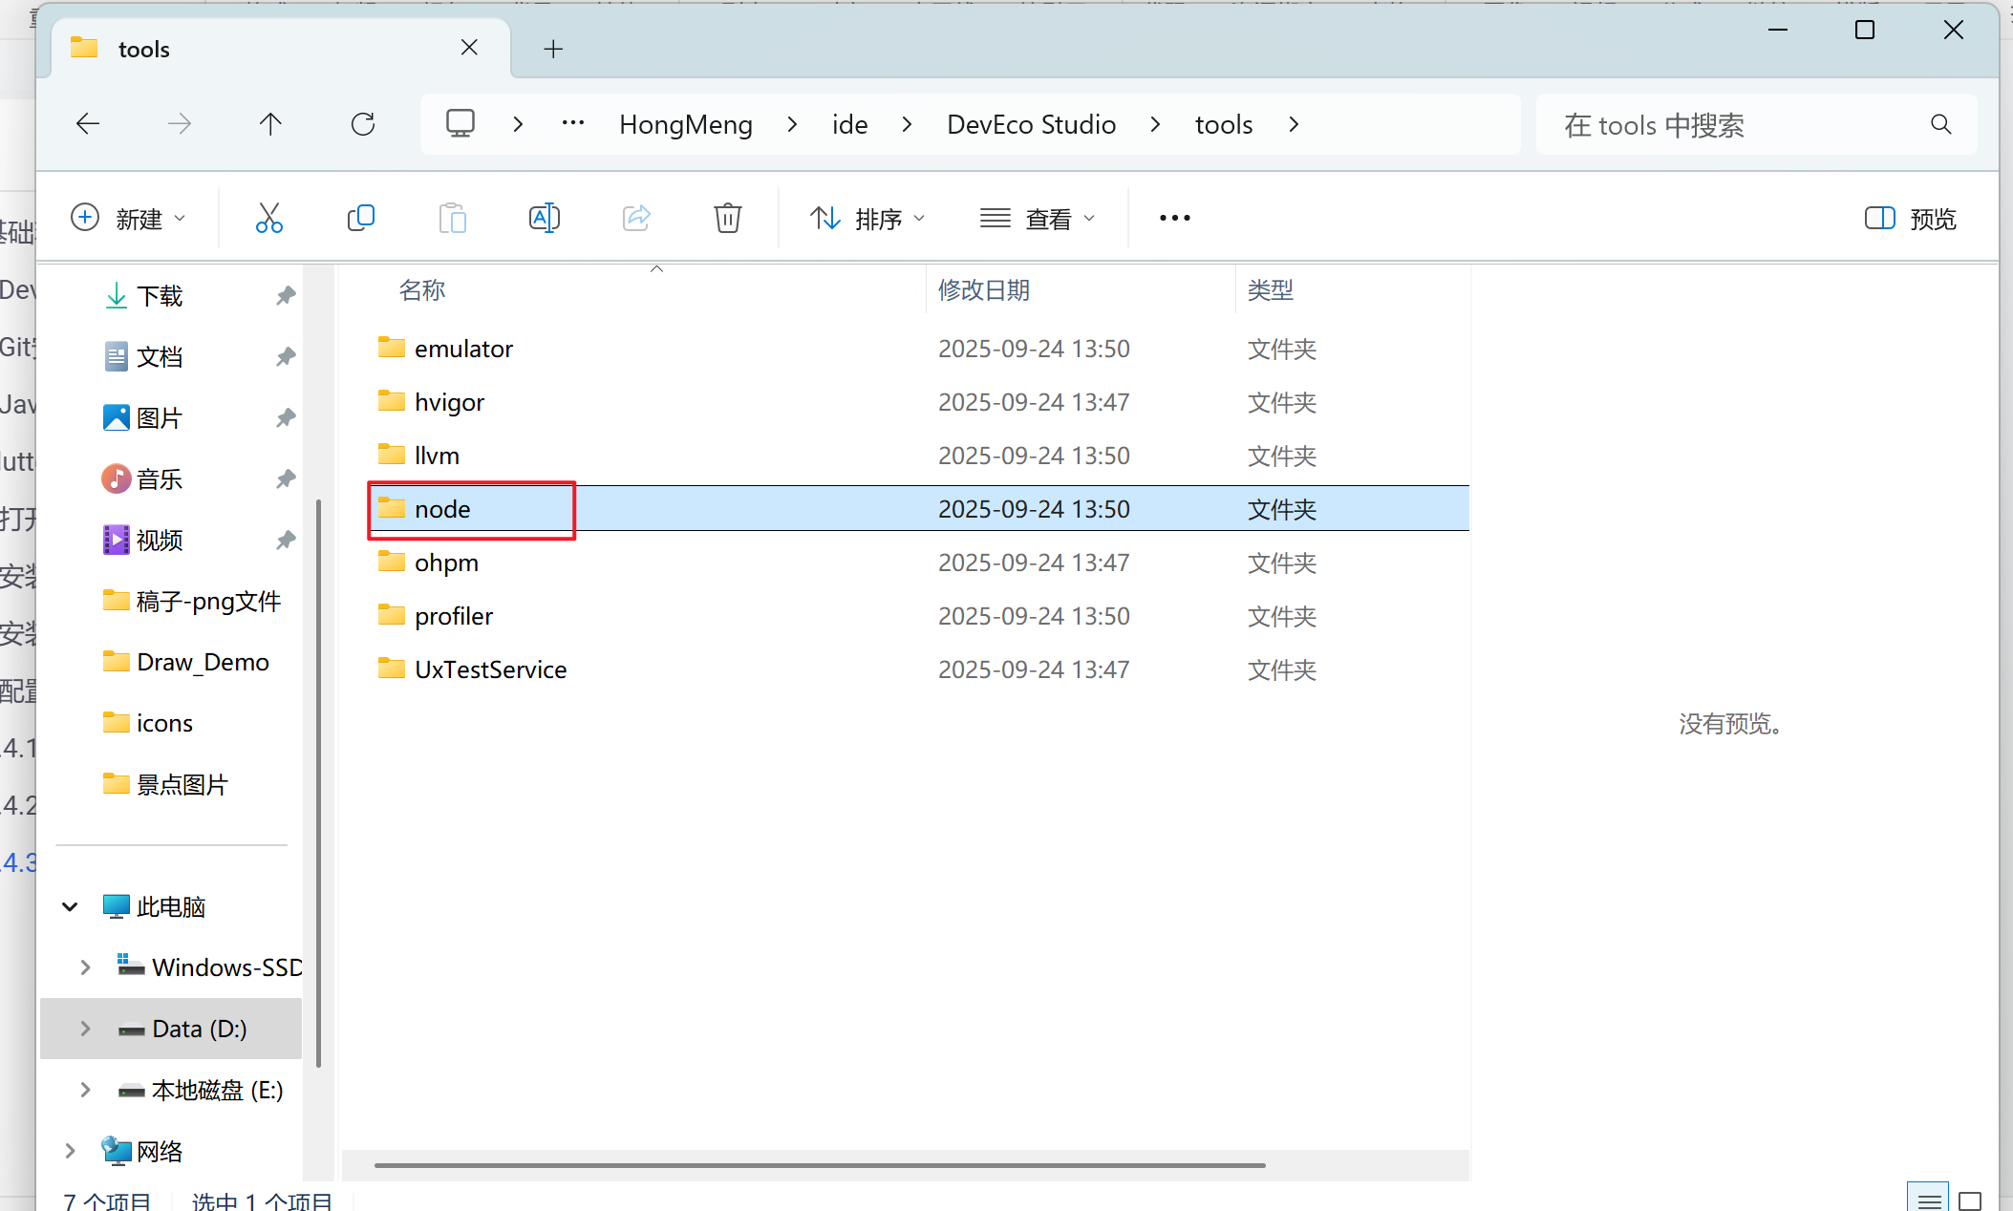Click the Copy icon in toolbar
2013x1211 pixels.
360,219
